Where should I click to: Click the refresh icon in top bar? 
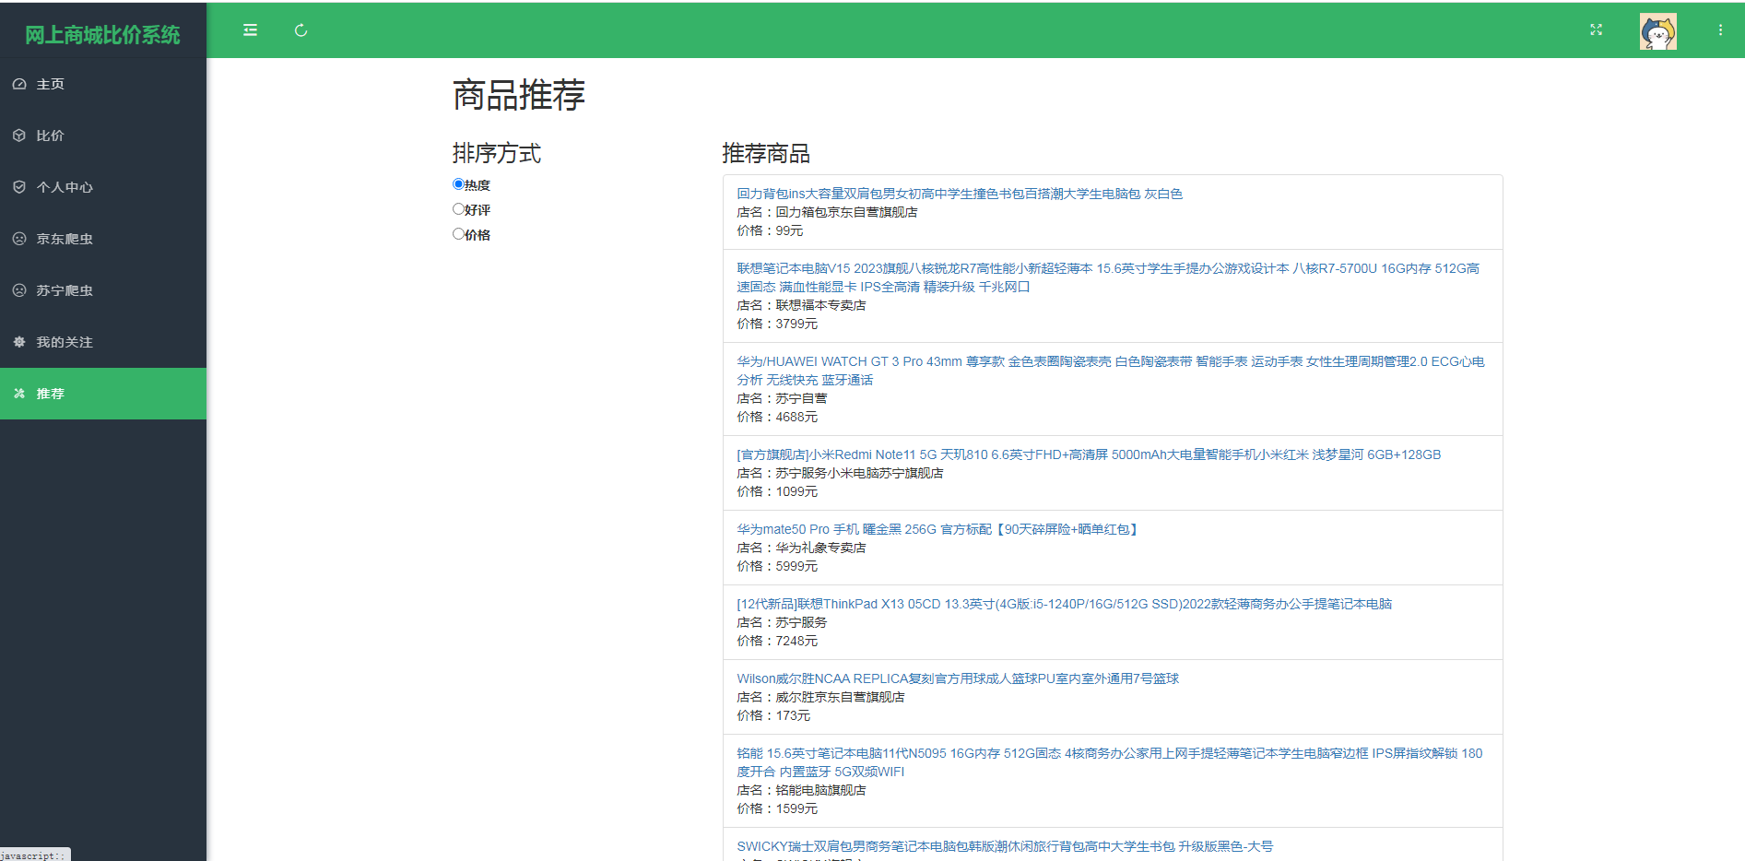[x=301, y=30]
